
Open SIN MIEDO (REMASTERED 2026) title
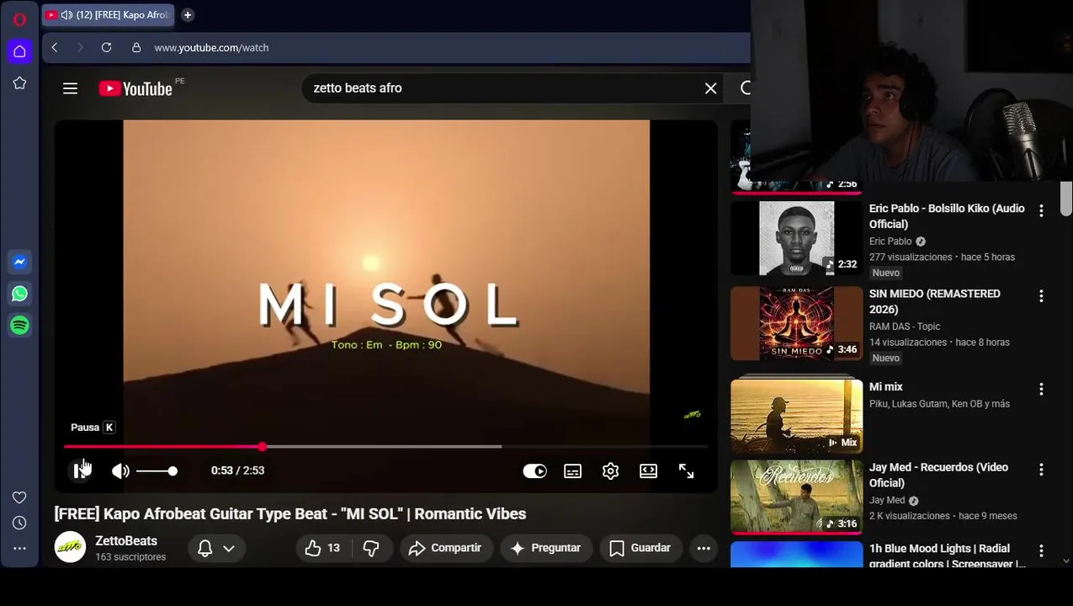935,301
